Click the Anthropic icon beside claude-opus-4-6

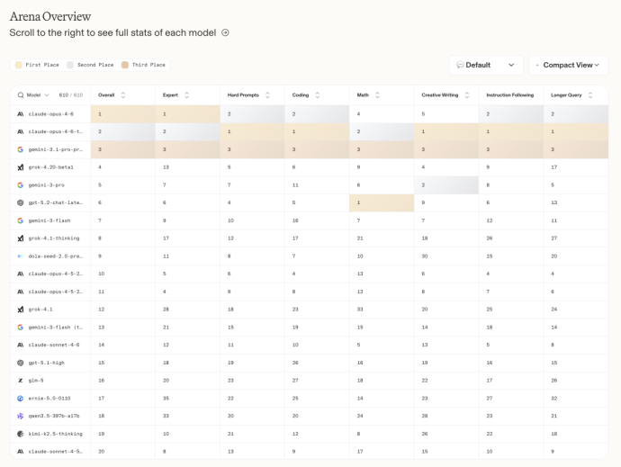coord(20,114)
